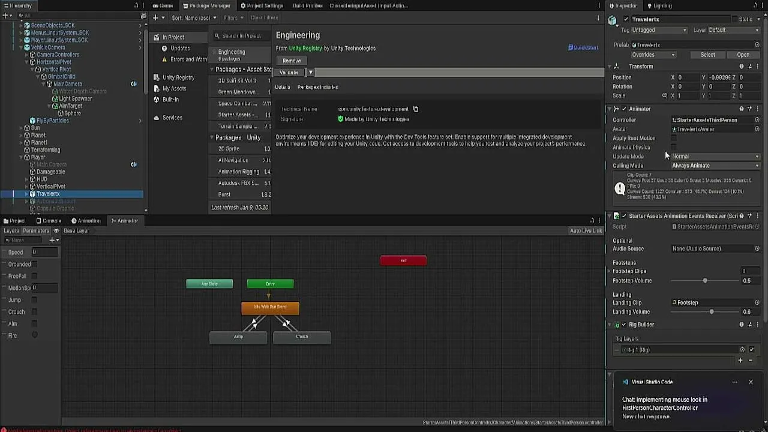Screen dimensions: 768x432
Task: Click the Travelertx GameObject cube icon in Inspector
Action: 613,20
